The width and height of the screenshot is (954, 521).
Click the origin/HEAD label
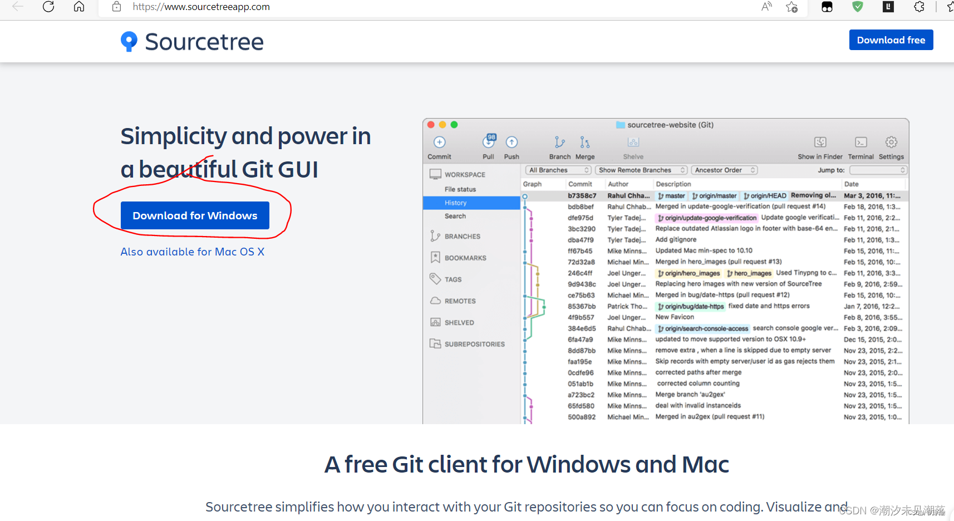coord(765,196)
